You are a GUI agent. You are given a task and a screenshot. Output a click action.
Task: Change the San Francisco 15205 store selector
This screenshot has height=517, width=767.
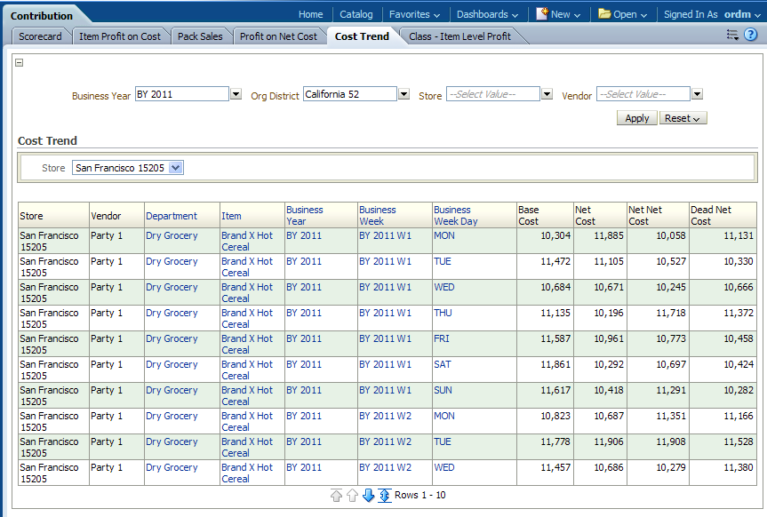[x=127, y=167]
